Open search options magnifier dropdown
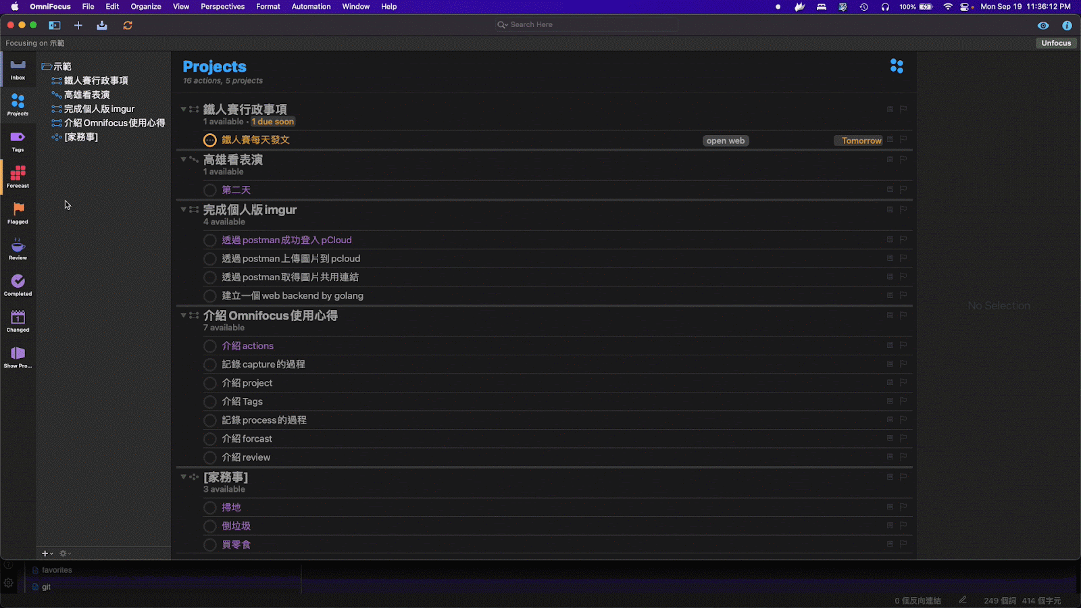Screen dimensions: 1081x608 (503, 25)
